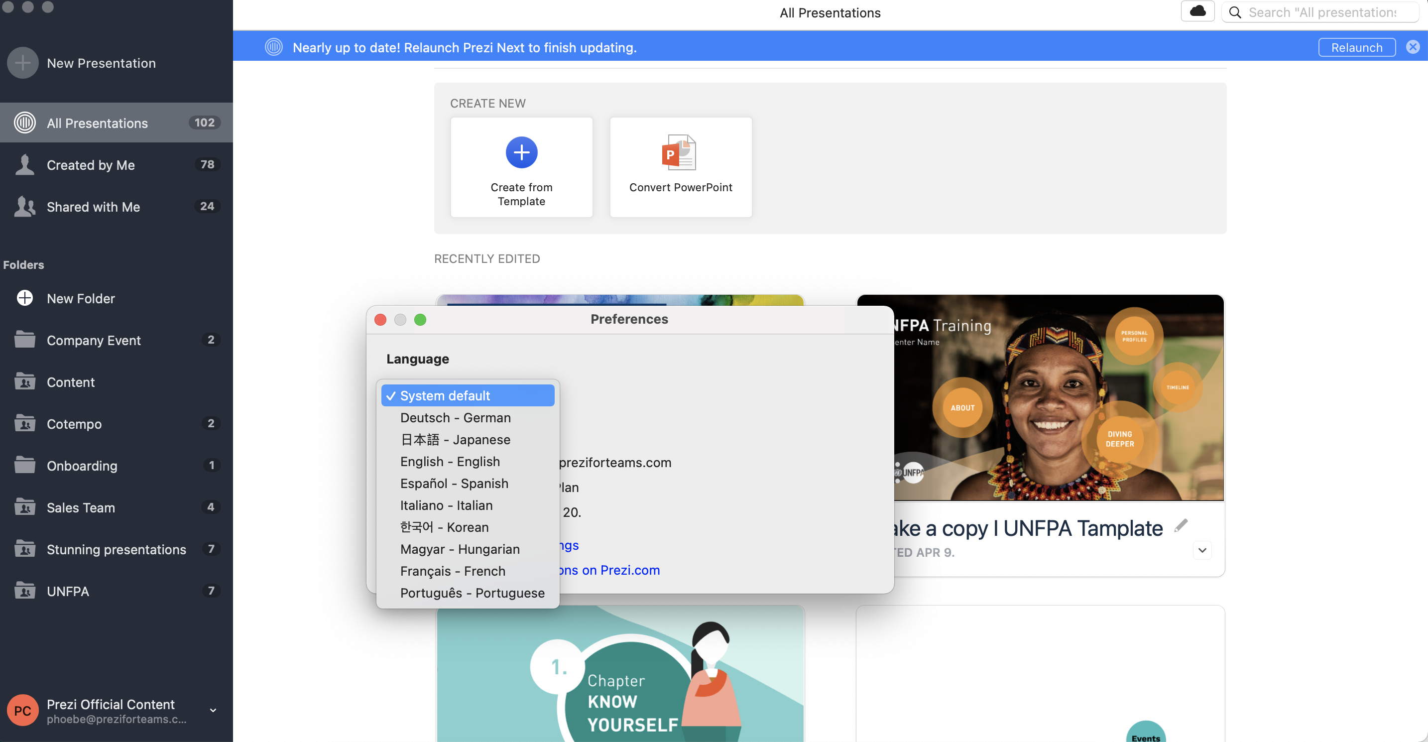Open the Stunning presentations folder
Viewport: 1428px width, 742px height.
117,549
